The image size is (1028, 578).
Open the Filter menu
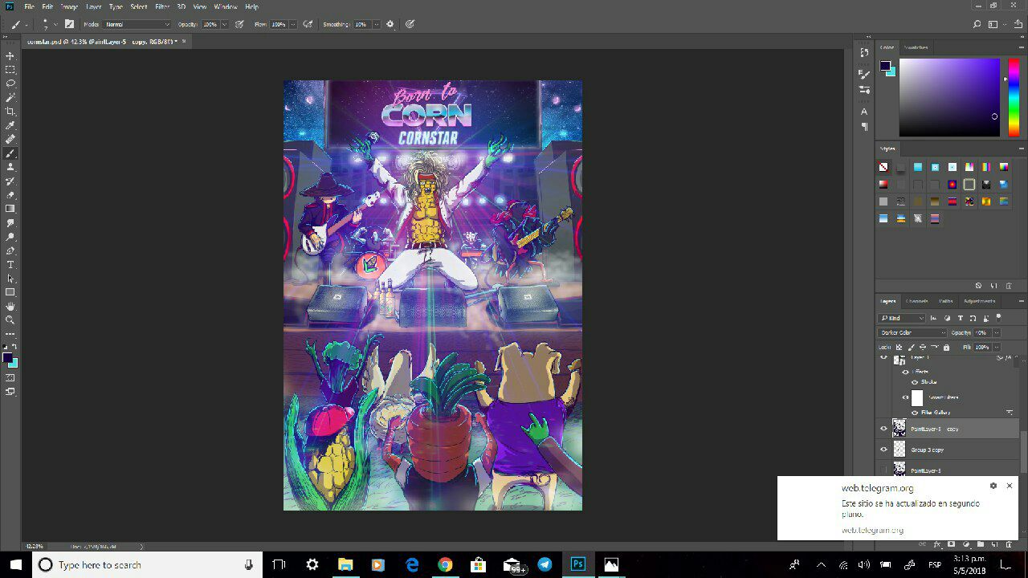click(x=162, y=6)
